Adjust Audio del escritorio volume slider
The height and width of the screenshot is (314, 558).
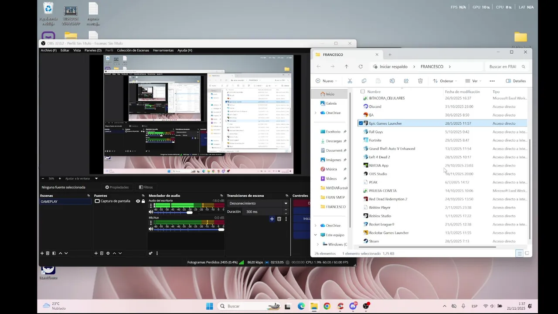point(189,212)
